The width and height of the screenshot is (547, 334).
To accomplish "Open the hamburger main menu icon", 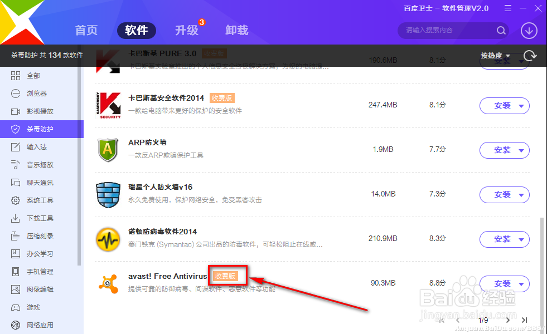I will (x=508, y=8).
